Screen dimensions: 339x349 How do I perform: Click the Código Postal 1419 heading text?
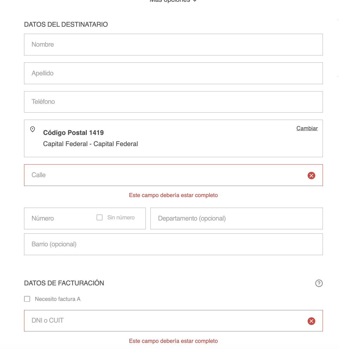point(73,133)
